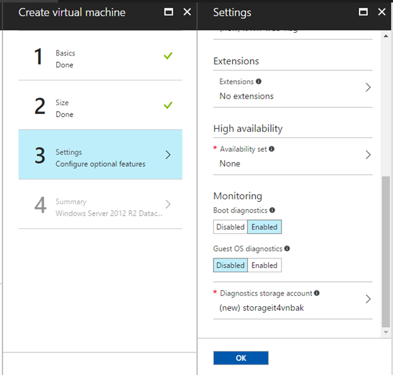393x375 pixels.
Task: Enable Guest OS diagnostics
Action: coord(264,265)
